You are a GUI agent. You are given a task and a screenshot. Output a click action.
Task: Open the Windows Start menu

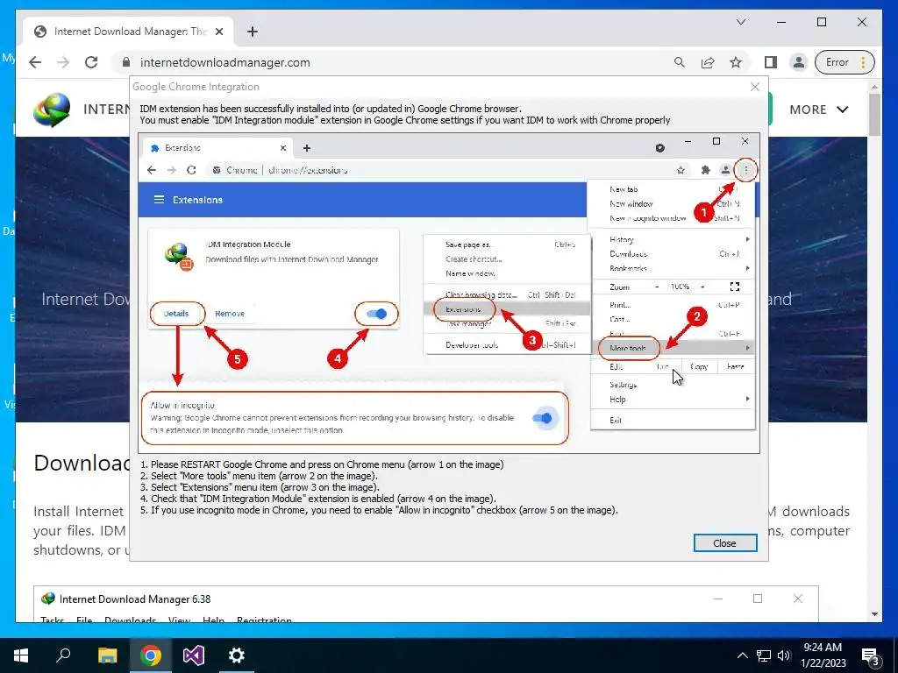point(21,655)
